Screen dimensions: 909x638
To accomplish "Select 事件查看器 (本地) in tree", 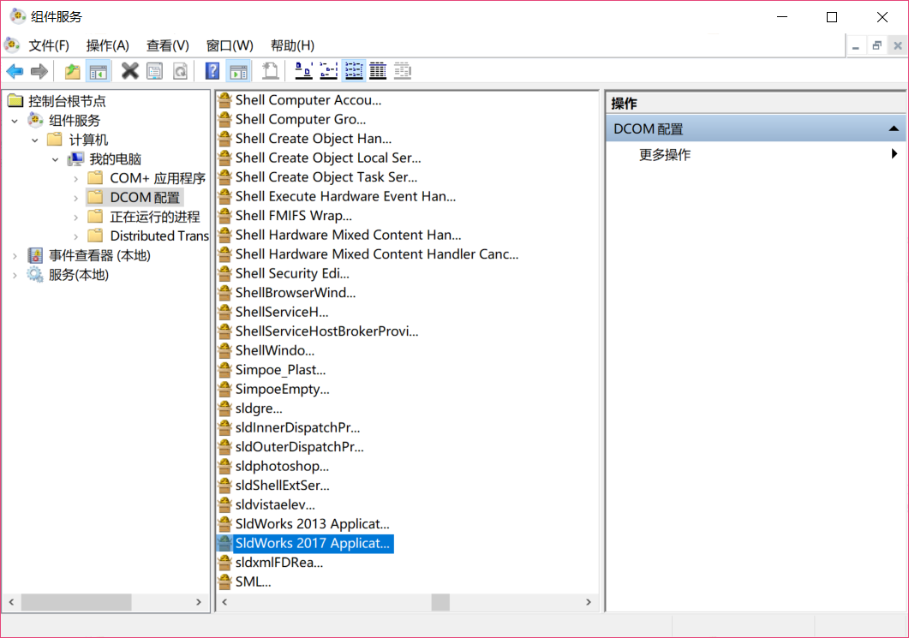I will tap(99, 255).
